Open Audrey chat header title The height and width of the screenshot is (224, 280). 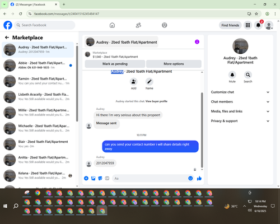[122, 42]
